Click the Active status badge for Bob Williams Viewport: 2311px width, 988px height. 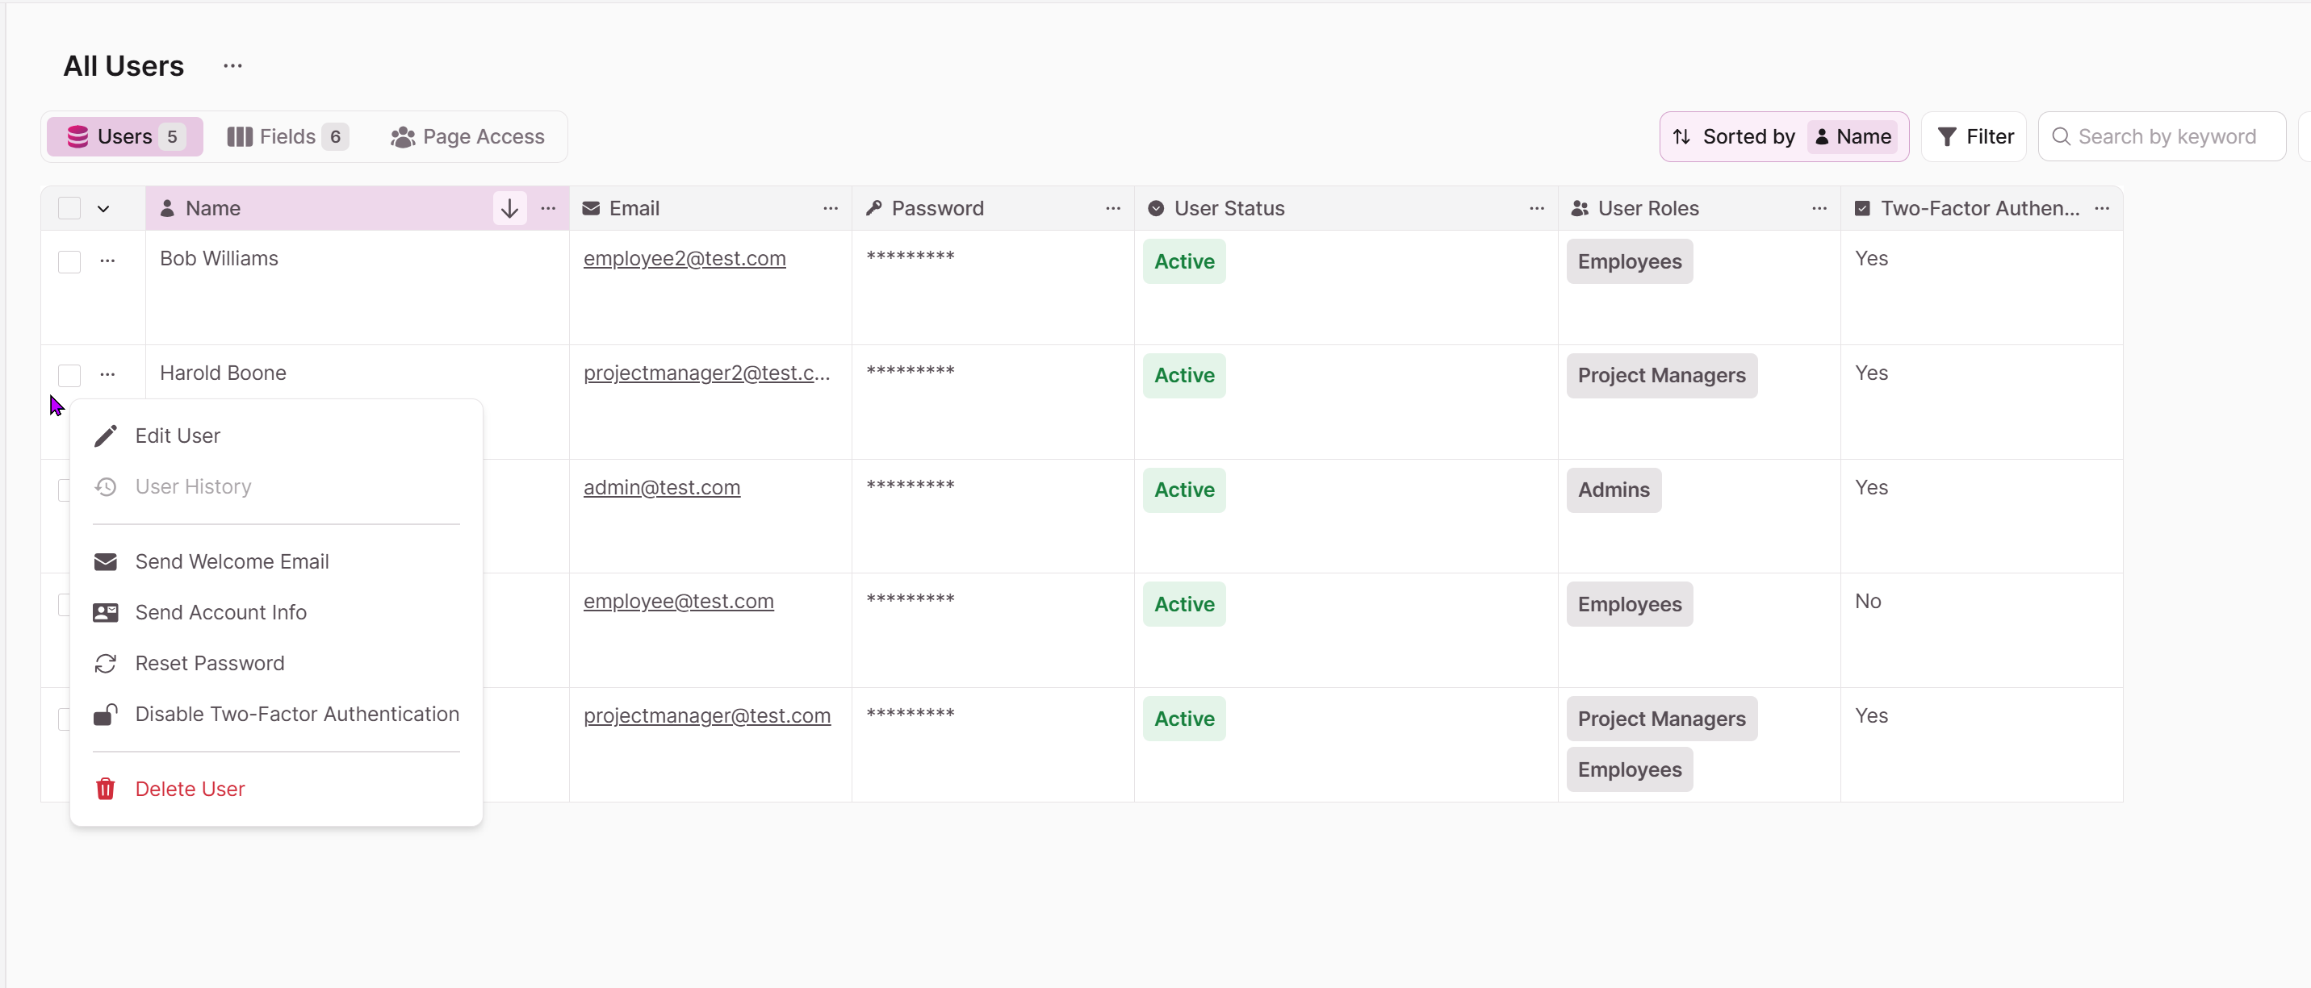1183,261
